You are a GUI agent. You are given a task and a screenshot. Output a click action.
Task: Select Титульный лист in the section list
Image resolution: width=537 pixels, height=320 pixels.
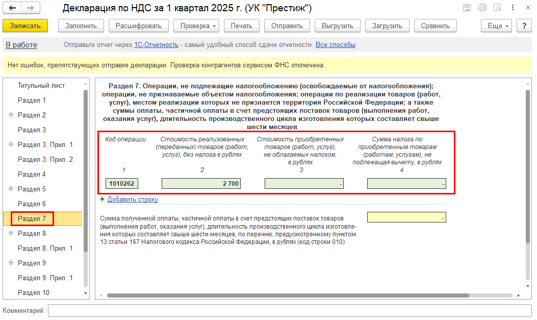tap(41, 85)
